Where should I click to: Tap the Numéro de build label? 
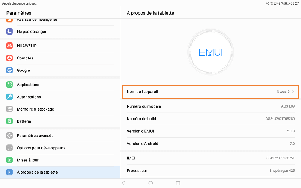141,118
